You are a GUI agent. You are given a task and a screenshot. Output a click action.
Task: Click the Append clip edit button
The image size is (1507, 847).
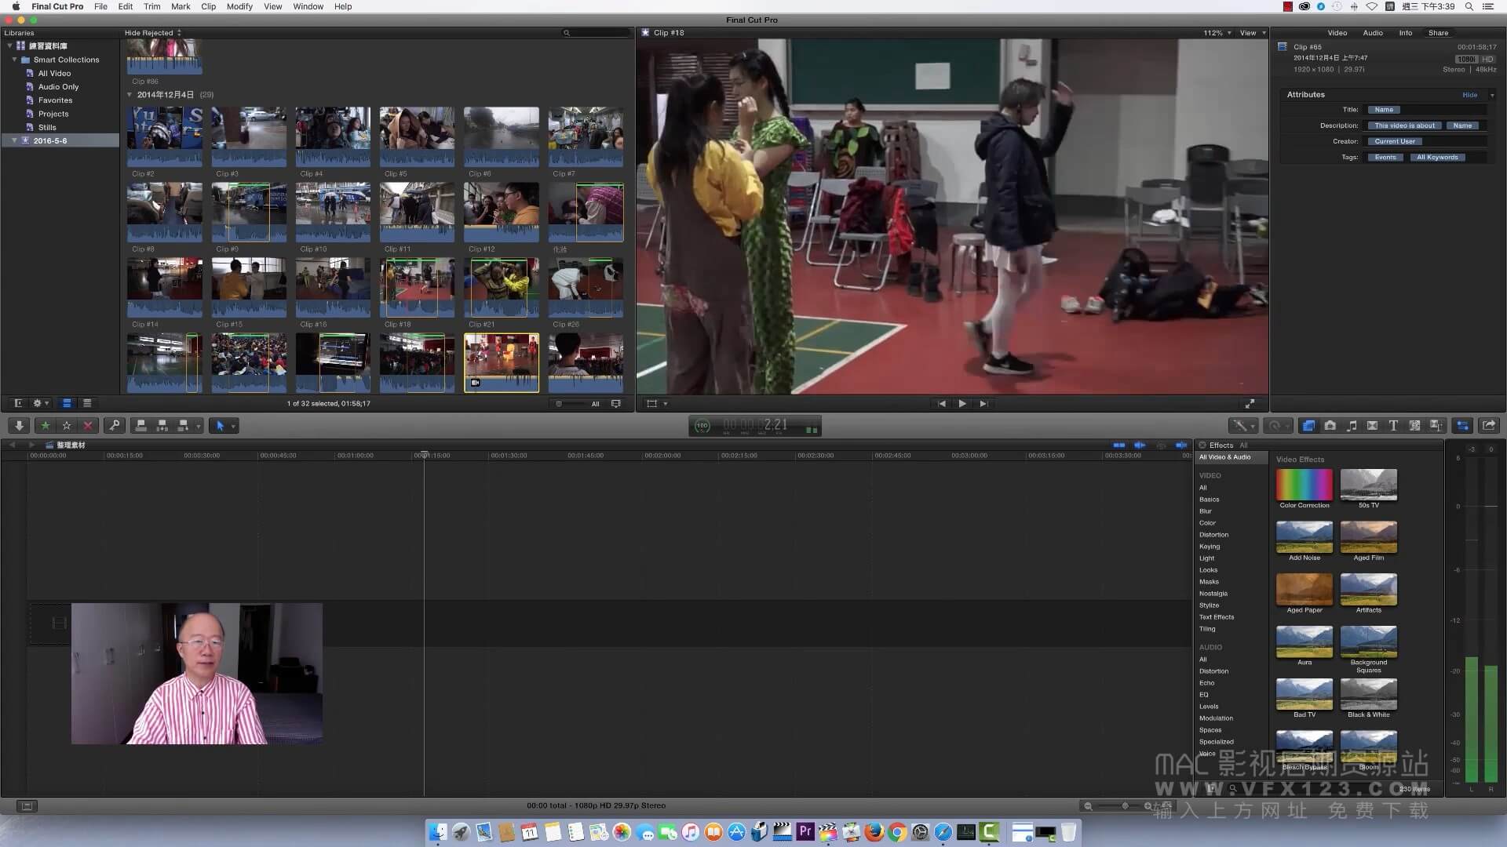(x=183, y=425)
